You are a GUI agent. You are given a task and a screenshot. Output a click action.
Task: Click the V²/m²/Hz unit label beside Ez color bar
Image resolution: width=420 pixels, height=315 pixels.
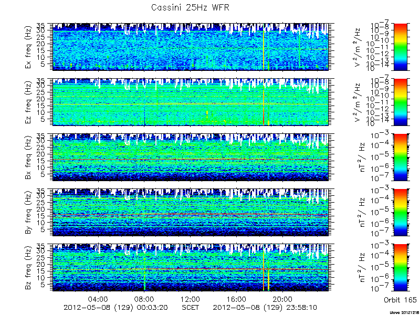[358, 102]
